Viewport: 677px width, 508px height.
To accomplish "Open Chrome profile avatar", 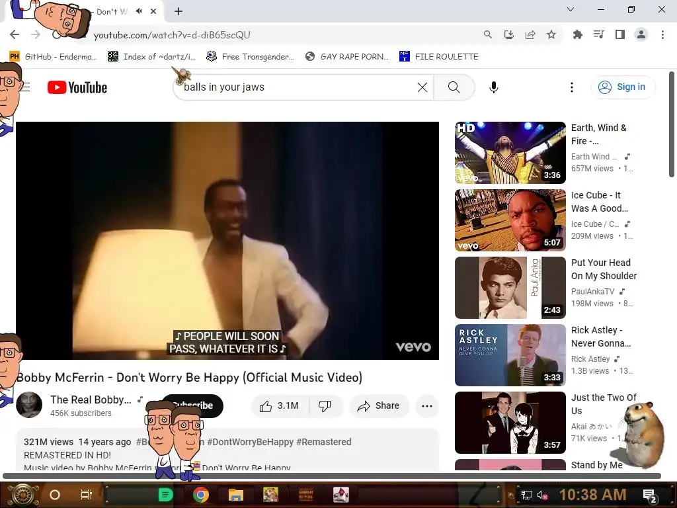I will point(641,34).
